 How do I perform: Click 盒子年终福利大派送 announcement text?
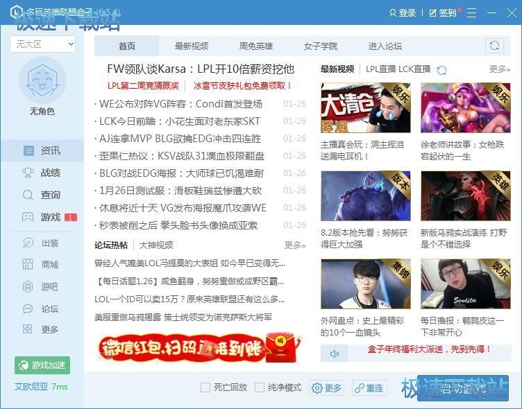430,349
